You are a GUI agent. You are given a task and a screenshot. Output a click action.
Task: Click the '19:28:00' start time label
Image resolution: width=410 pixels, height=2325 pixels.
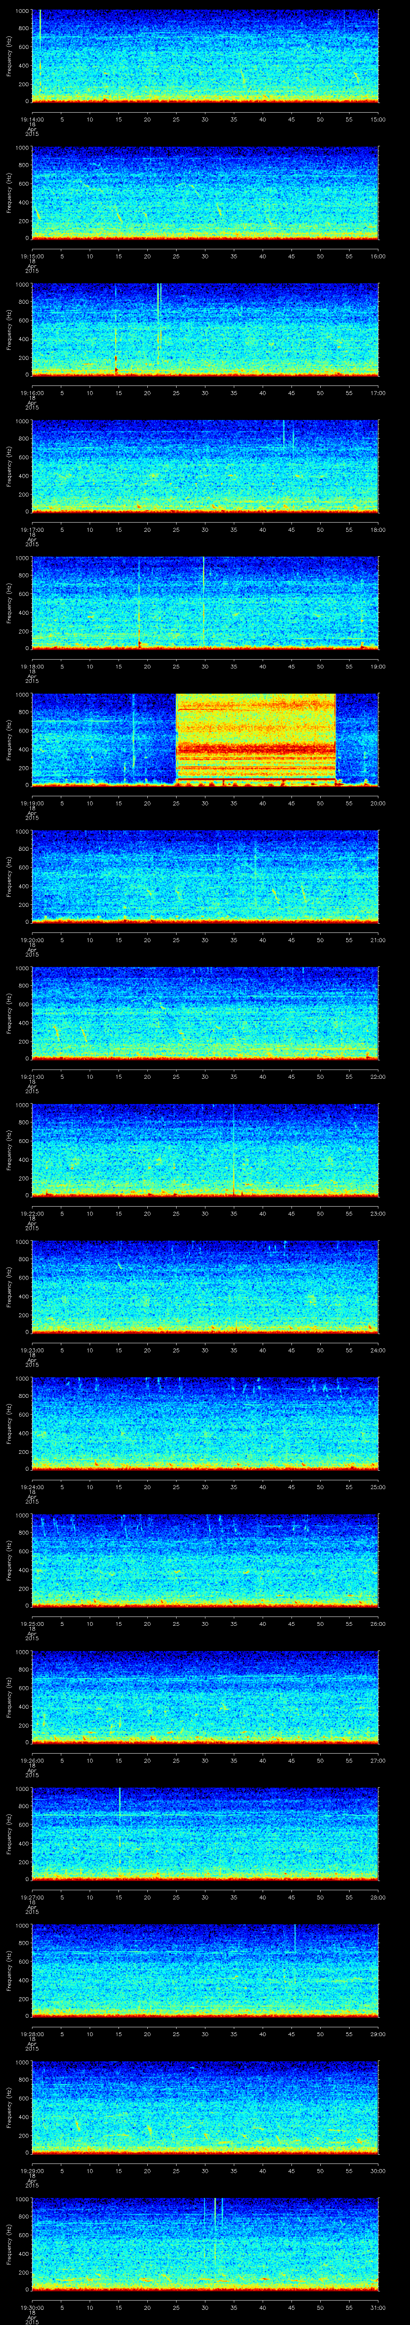pyautogui.click(x=32, y=2034)
